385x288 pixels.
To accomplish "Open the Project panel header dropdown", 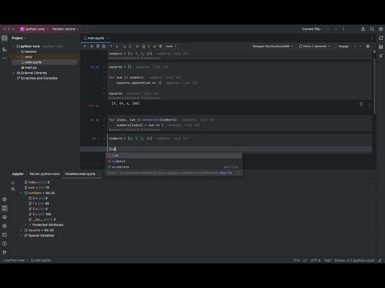I will pos(19,38).
